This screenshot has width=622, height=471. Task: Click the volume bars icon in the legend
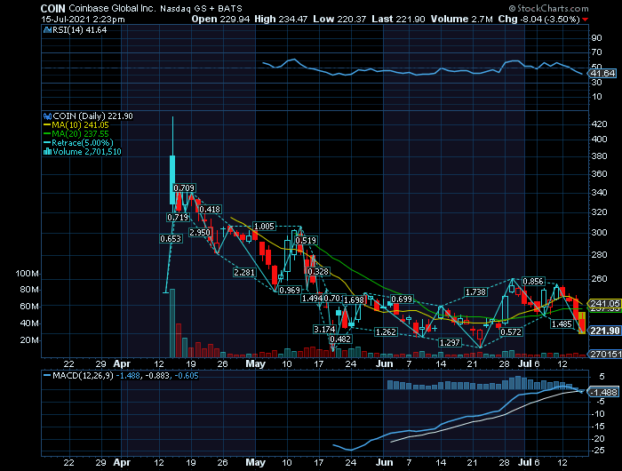pyautogui.click(x=47, y=152)
